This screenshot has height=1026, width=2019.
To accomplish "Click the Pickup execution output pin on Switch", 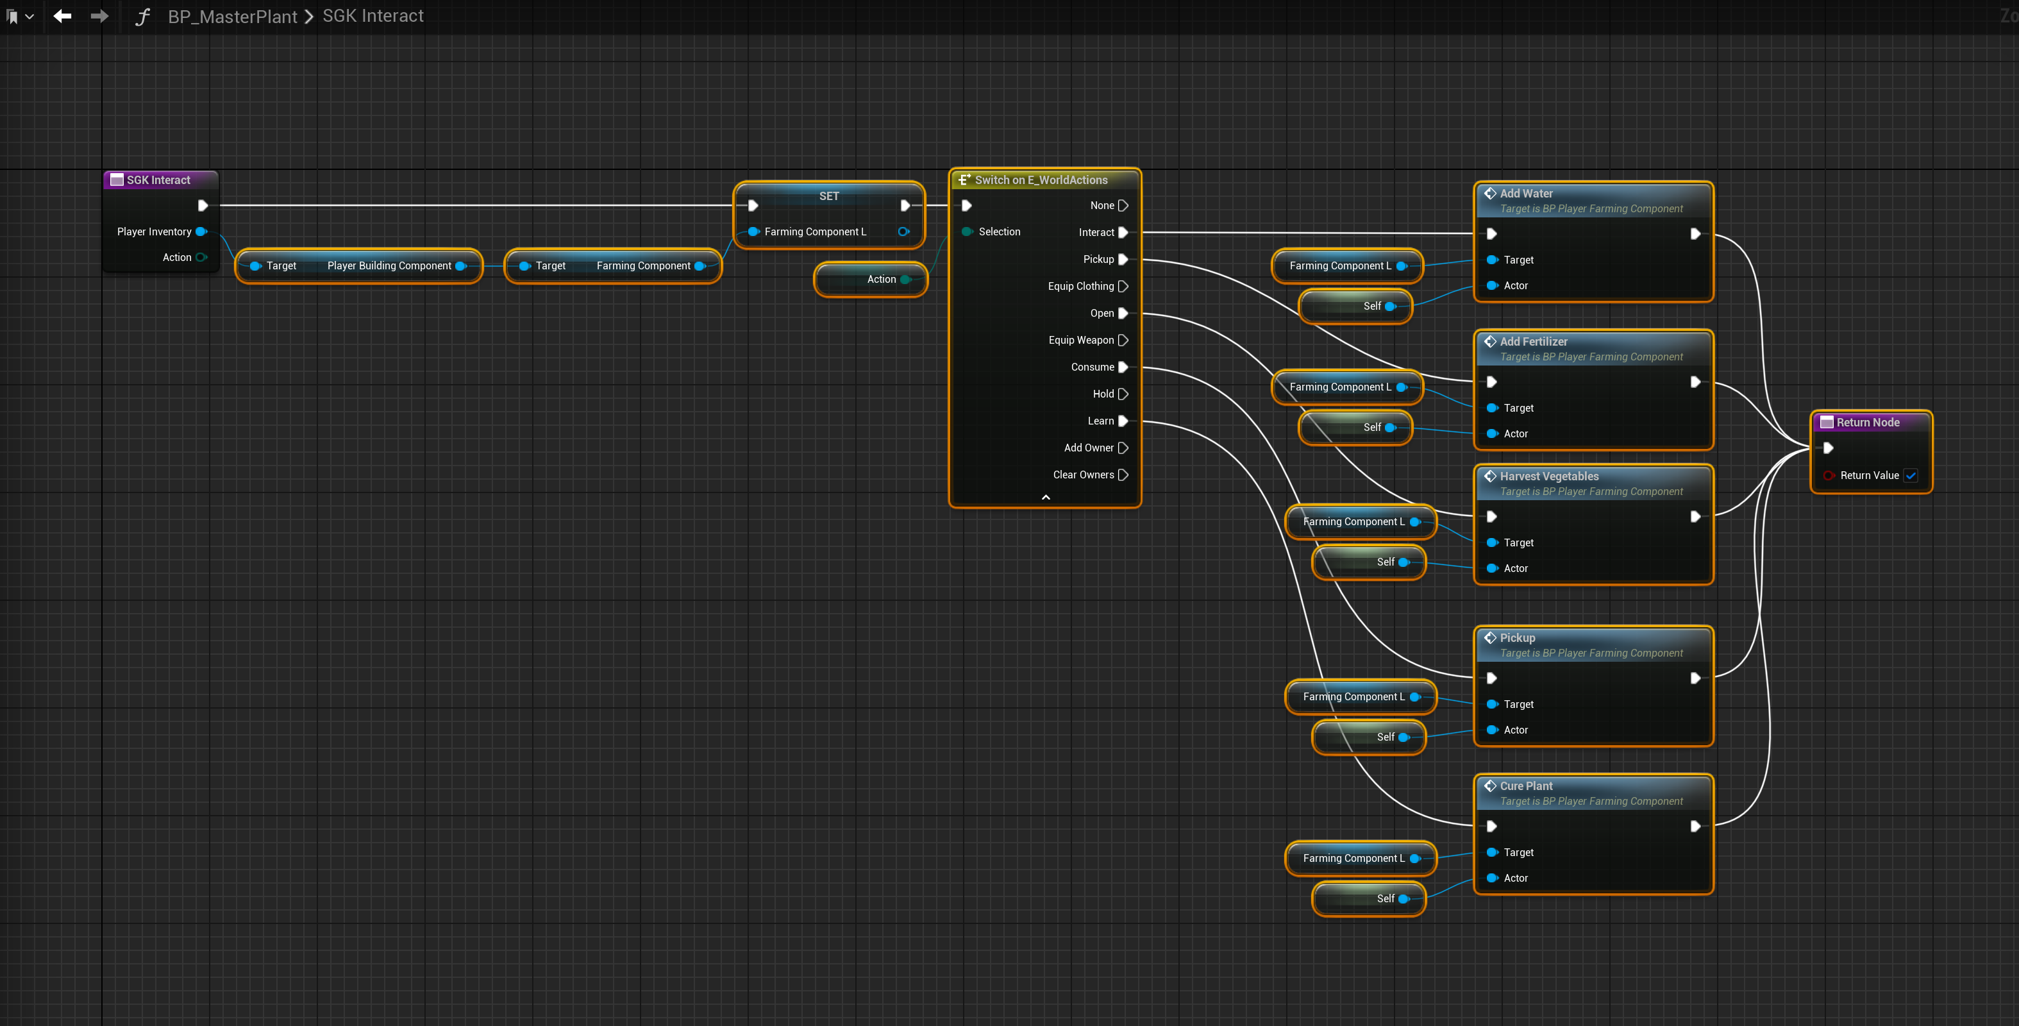I will pyautogui.click(x=1123, y=258).
